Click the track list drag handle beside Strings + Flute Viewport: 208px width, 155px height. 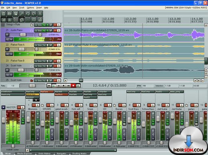(3, 25)
